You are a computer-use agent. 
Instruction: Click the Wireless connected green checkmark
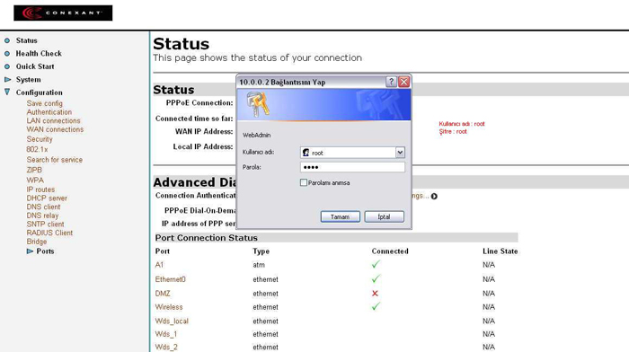[x=376, y=306]
